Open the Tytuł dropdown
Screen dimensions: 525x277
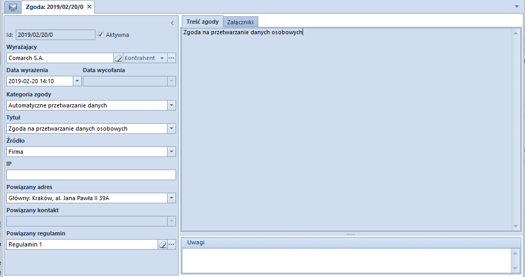[171, 128]
